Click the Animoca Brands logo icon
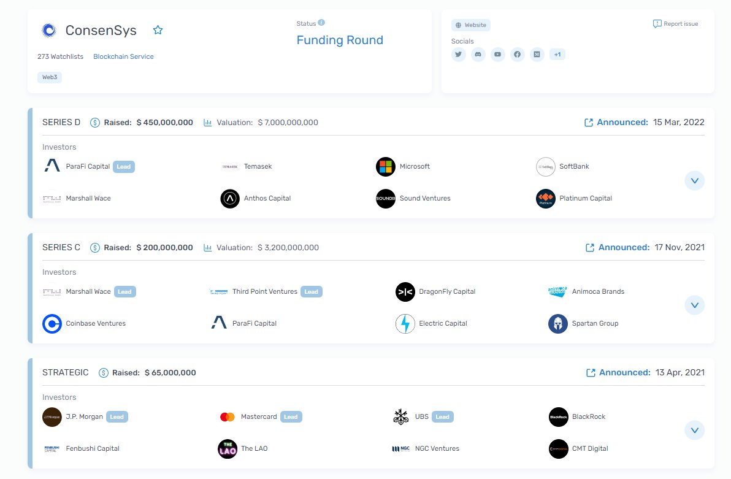731x479 pixels. point(557,291)
